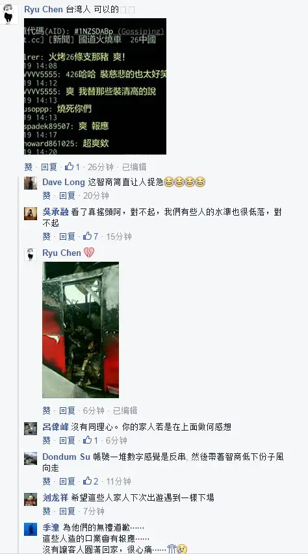Open 吳承融's profile name link
308x554 pixels.
55,212
